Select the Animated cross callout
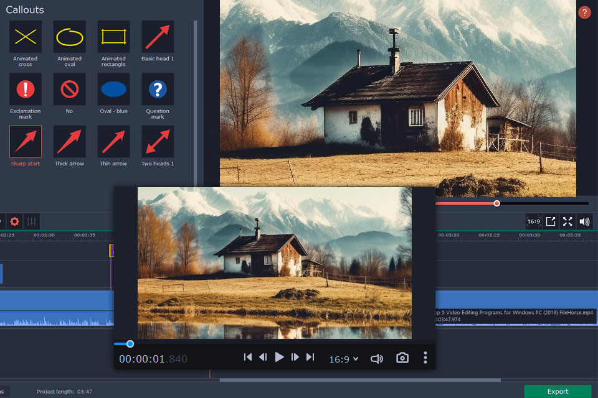 25,37
